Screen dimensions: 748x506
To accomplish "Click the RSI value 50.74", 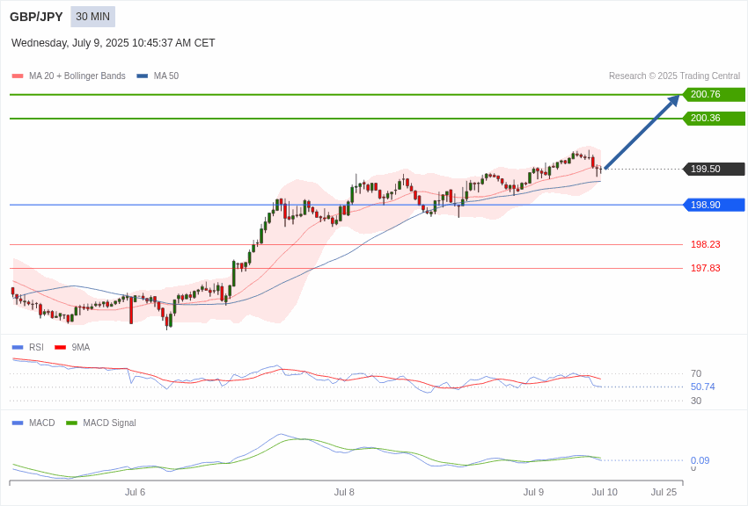I will coord(703,387).
